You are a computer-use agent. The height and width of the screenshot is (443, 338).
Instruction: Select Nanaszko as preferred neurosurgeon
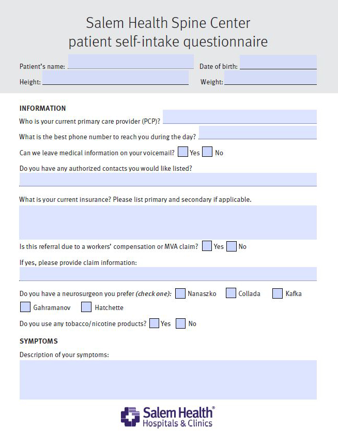pyautogui.click(x=180, y=293)
